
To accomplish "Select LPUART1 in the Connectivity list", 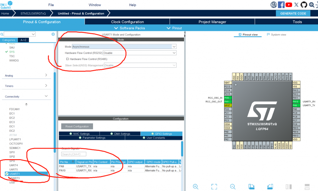I will (15, 139).
